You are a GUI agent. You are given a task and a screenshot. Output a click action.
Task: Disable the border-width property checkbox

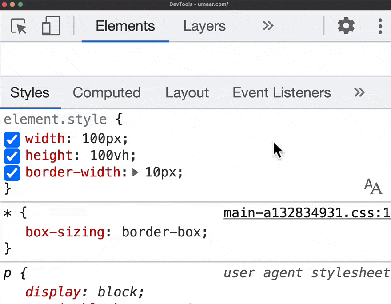(12, 173)
